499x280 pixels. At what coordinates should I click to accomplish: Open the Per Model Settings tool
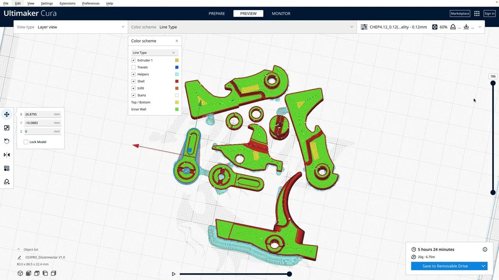[7, 168]
